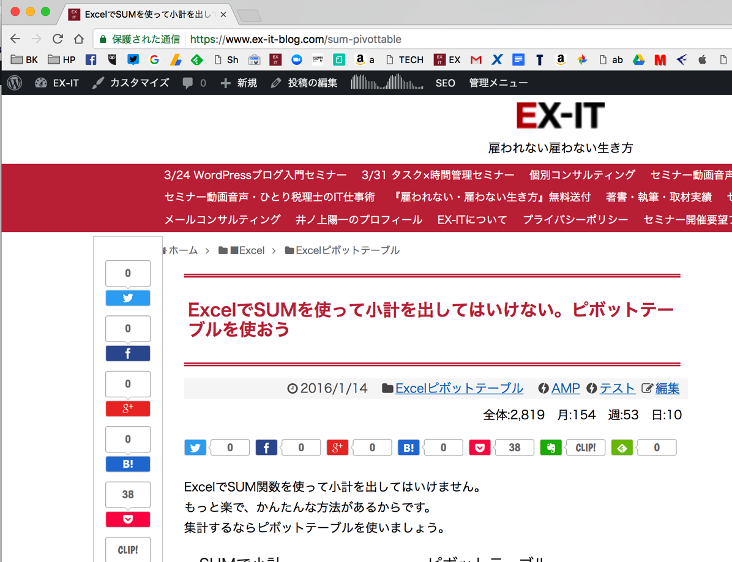Open Gmail bookmark icon
Screen dimensions: 732x562
(x=476, y=60)
